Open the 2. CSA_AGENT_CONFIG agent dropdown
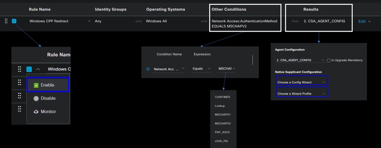This screenshot has width=381, height=148. [300, 60]
